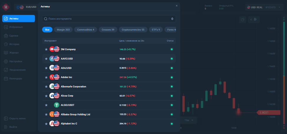The image size is (287, 134).
Task: Open the Alibaba Group Holding Ltd row
Action: pyautogui.click(x=109, y=115)
